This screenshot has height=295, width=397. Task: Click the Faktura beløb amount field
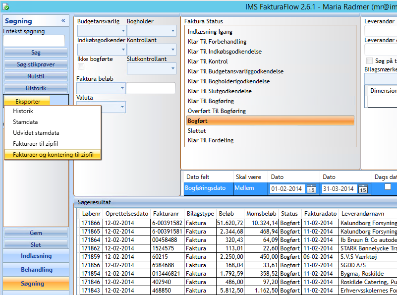[151, 88]
